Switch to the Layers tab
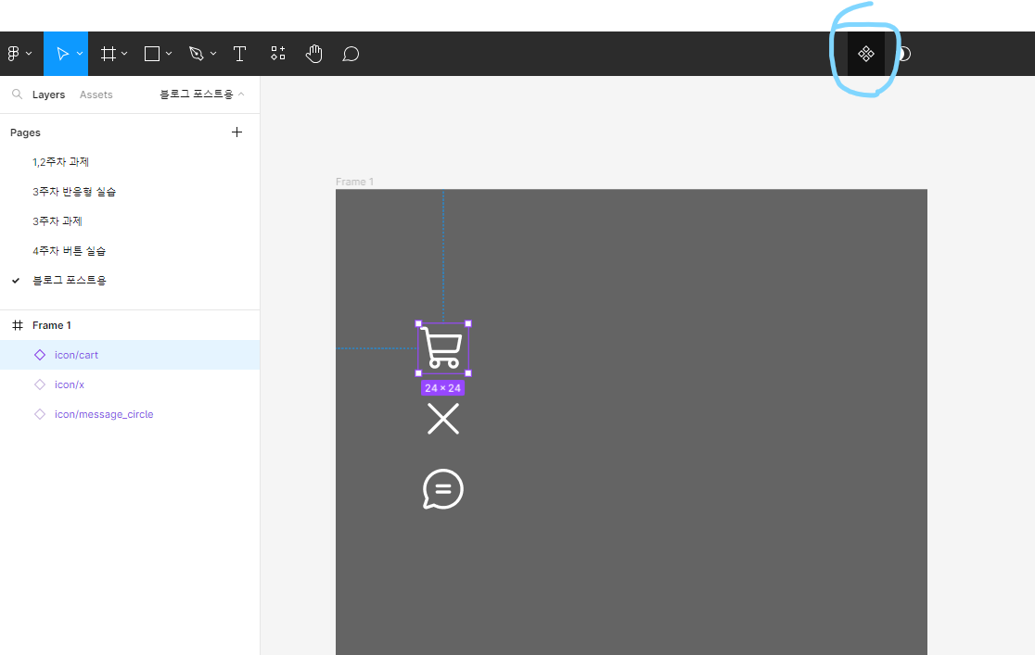Viewport: 1035px width, 655px height. [49, 94]
